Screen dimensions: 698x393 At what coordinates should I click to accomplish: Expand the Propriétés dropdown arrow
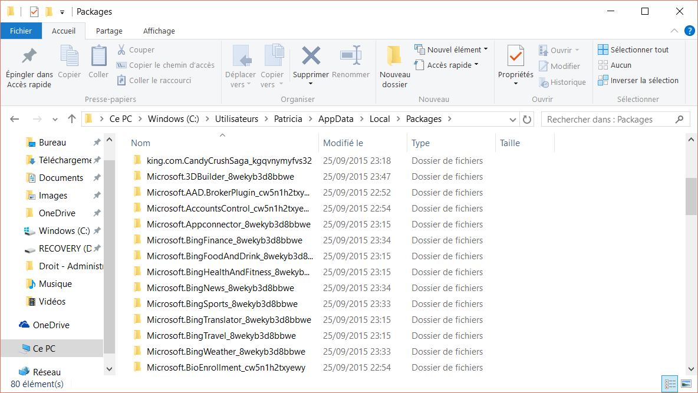coord(515,84)
